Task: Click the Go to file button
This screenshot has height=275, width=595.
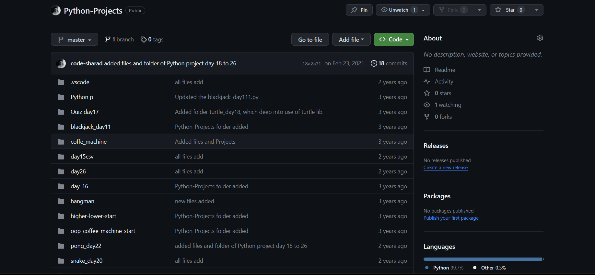Action: coord(310,39)
